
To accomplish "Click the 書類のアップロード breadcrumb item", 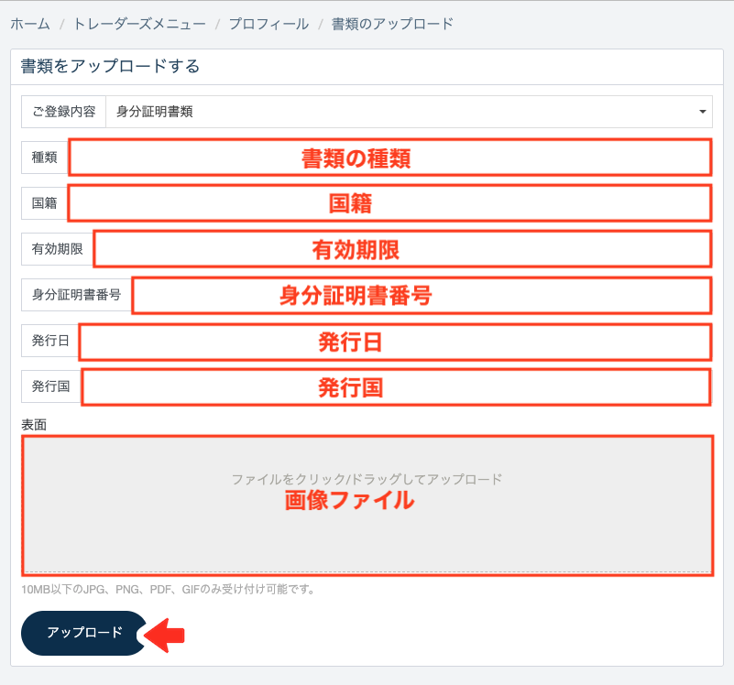I will (392, 24).
